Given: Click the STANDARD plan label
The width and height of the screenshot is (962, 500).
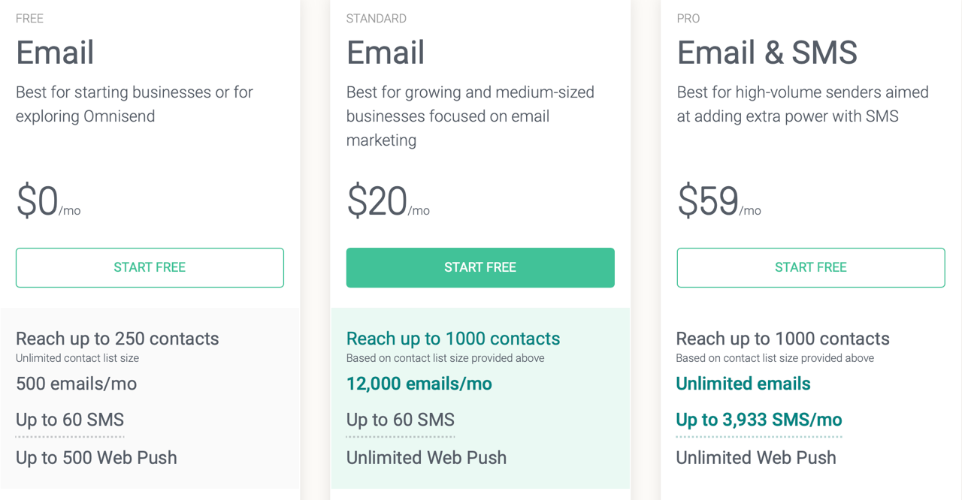Looking at the screenshot, I should (x=377, y=19).
